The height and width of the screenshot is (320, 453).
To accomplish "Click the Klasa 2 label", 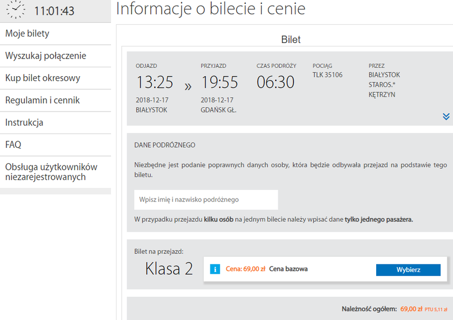I will [168, 269].
